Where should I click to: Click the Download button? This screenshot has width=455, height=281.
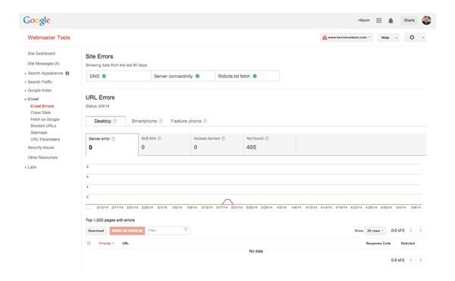(x=96, y=231)
